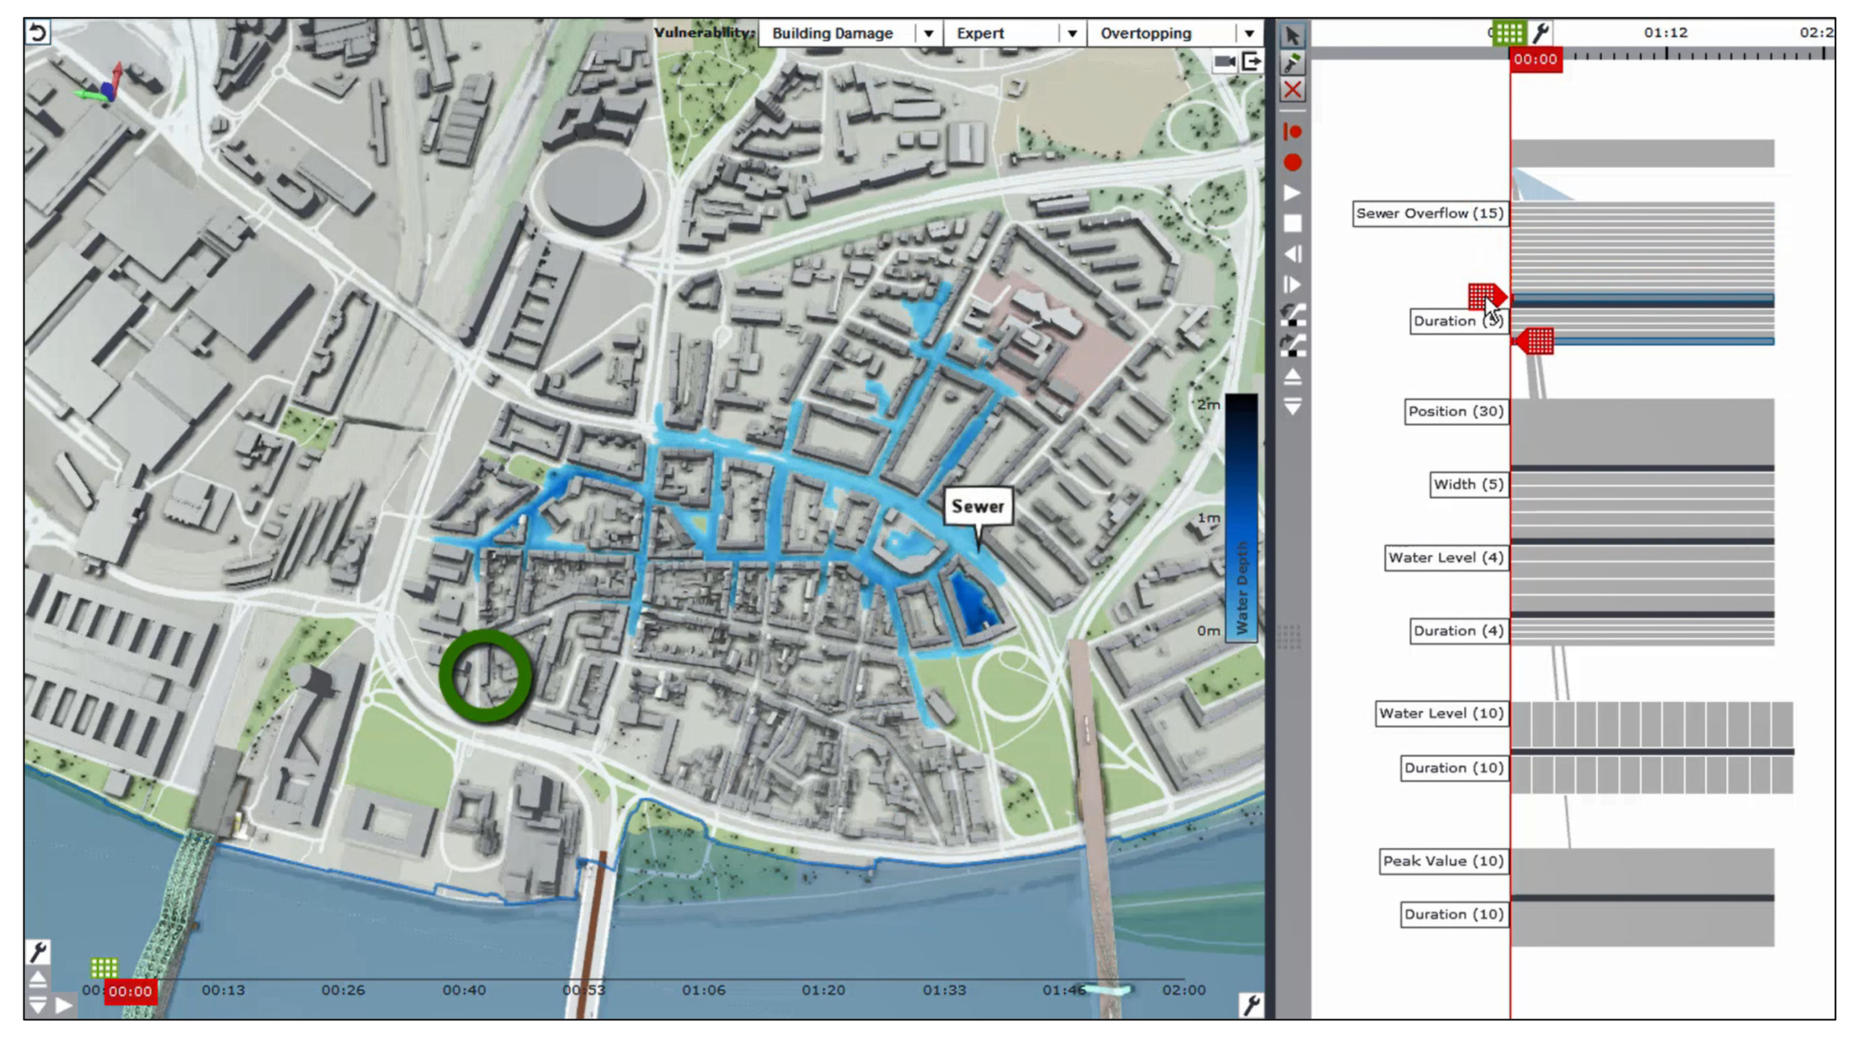Step forward one frame in toolbar
Image resolution: width=1855 pixels, height=1039 pixels.
pyautogui.click(x=1292, y=285)
